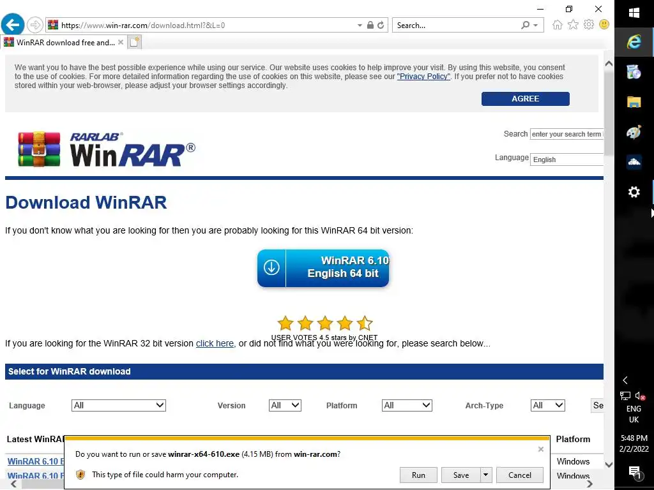The height and width of the screenshot is (490, 654).
Task: Open the cloud app taskbar icon
Action: pos(634,162)
